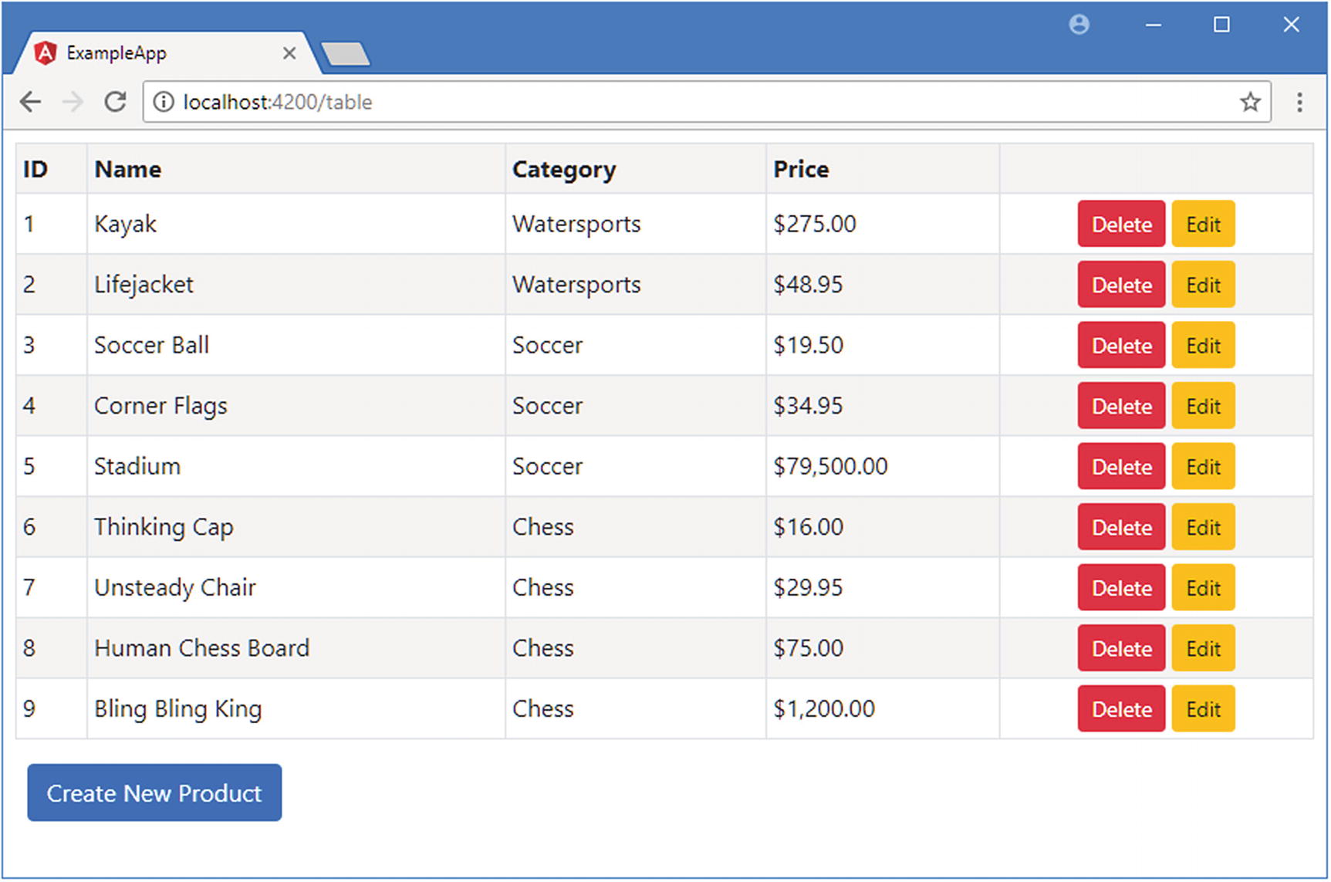Reload the page with refresh icon

(x=116, y=102)
